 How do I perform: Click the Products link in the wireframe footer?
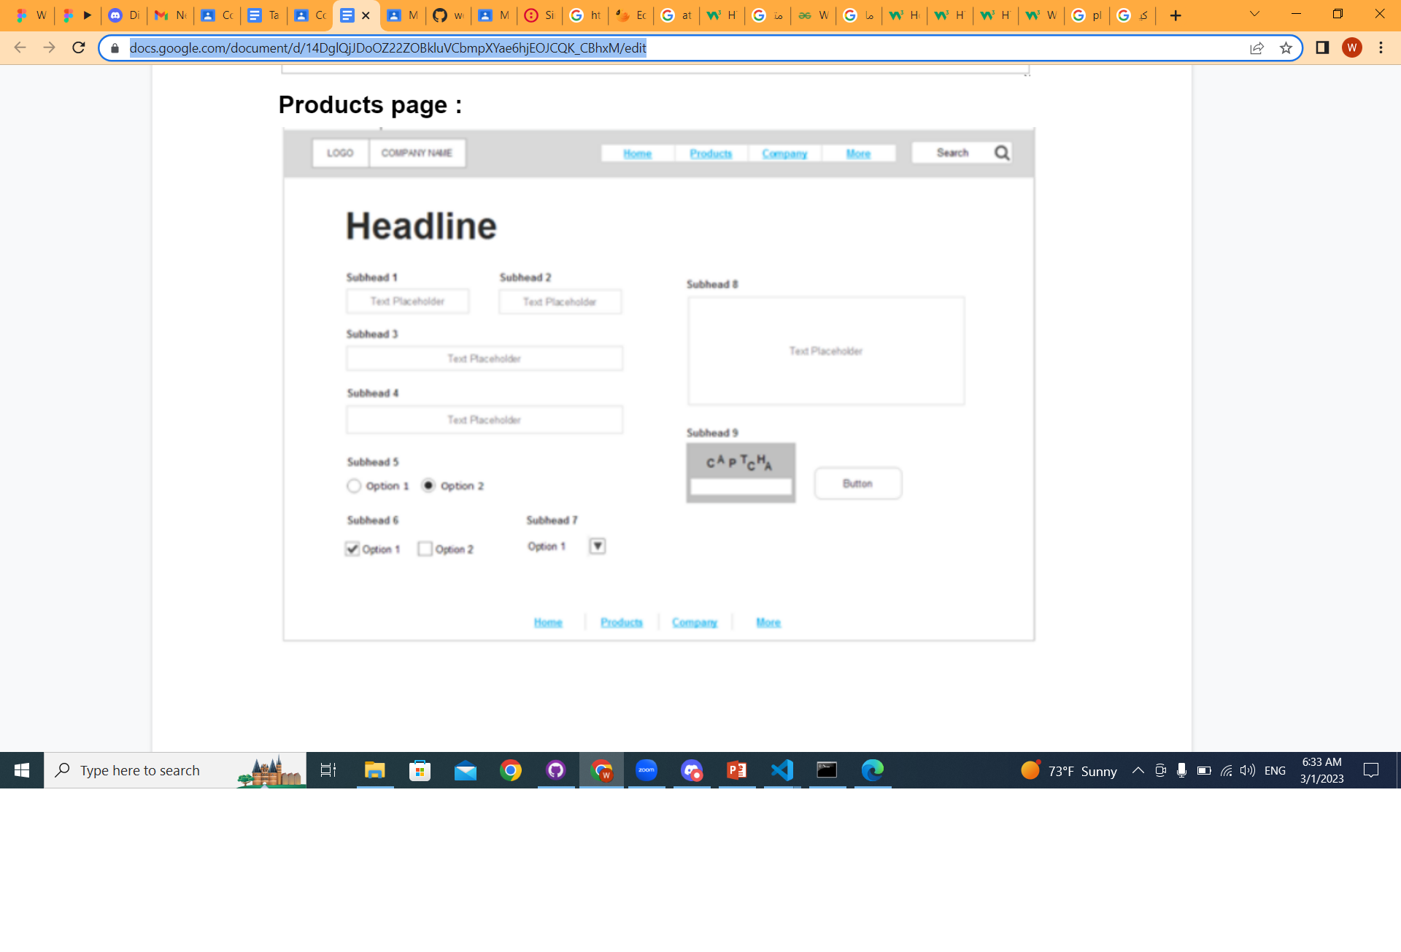pos(621,622)
